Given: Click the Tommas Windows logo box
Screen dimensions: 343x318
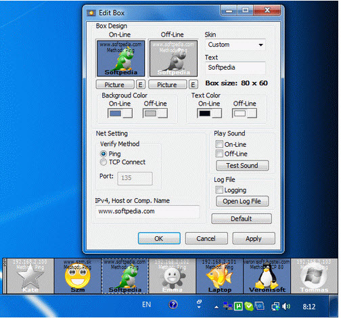Looking at the screenshot, I should tap(314, 276).
